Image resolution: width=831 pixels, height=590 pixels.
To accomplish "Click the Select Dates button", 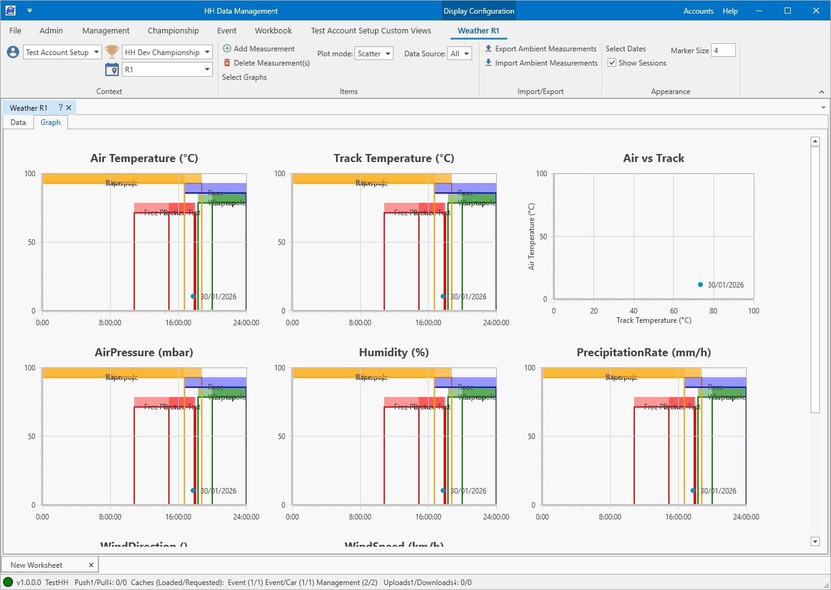I will [626, 49].
